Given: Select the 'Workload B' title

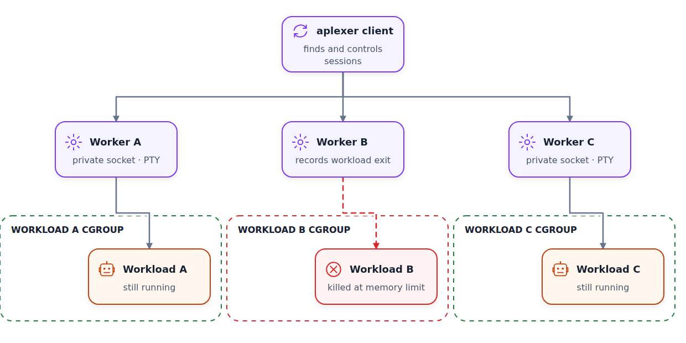Looking at the screenshot, I should click(x=382, y=269).
